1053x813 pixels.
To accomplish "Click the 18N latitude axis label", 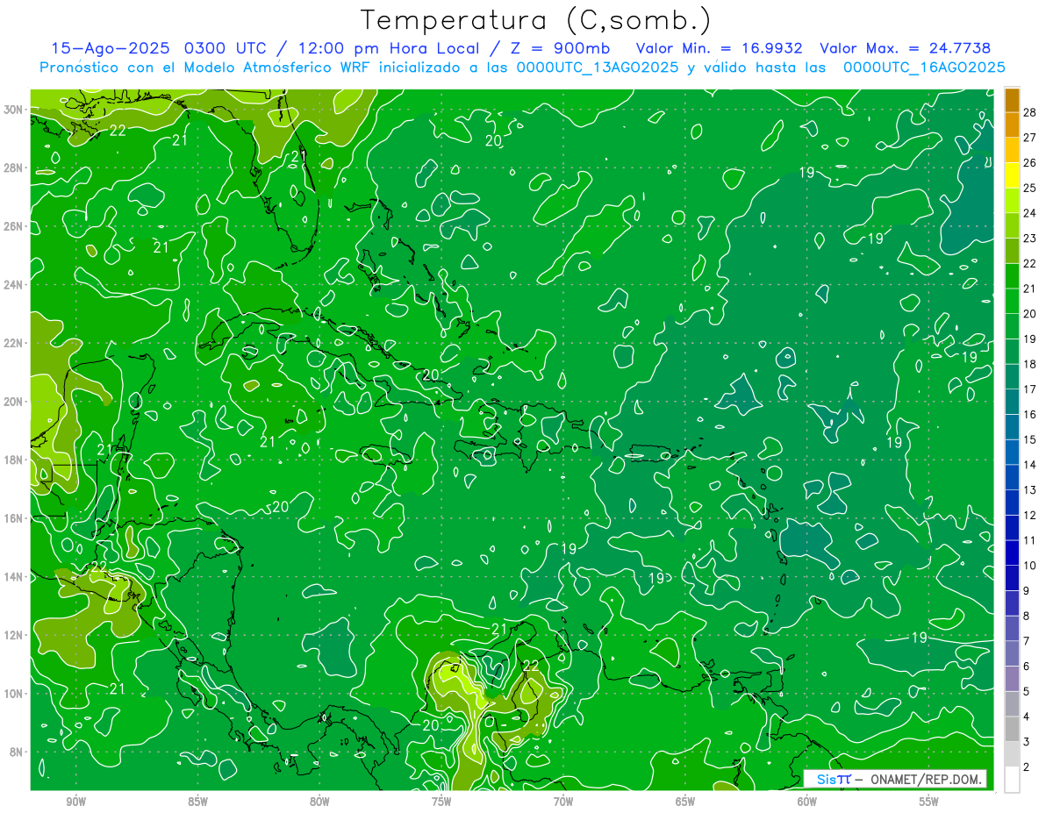I will coord(15,460).
